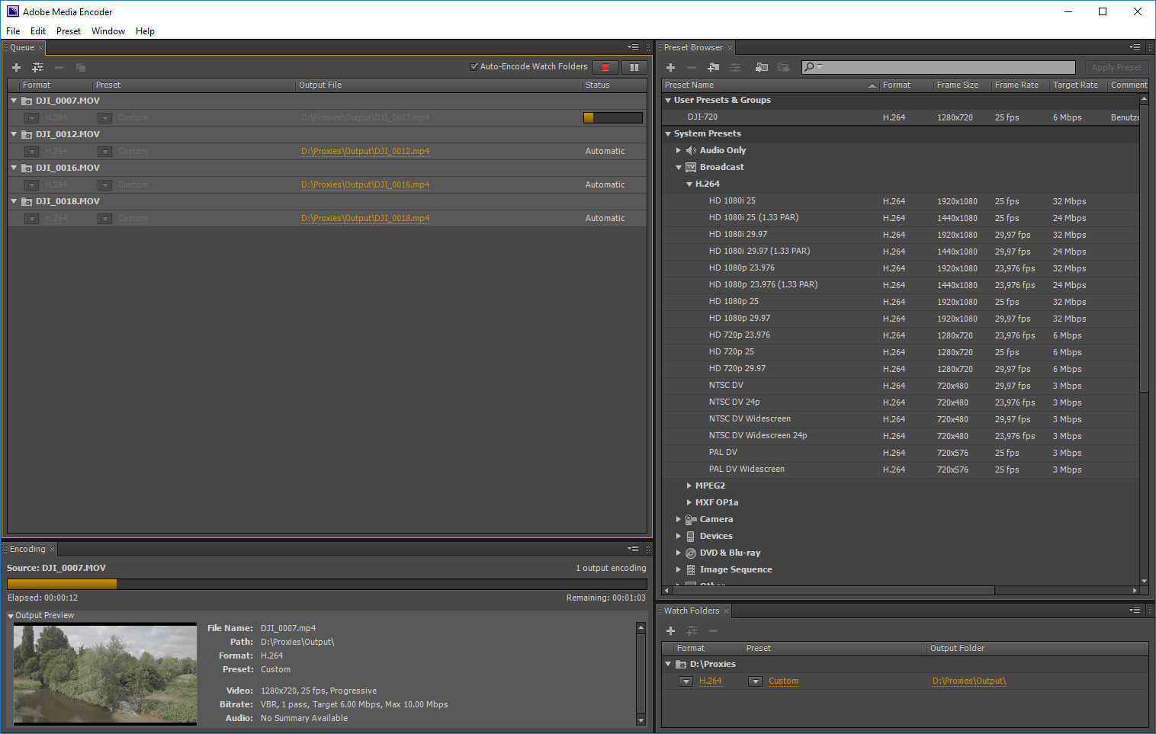
Task: Create a new preset in the Preset Browser
Action: tap(670, 67)
